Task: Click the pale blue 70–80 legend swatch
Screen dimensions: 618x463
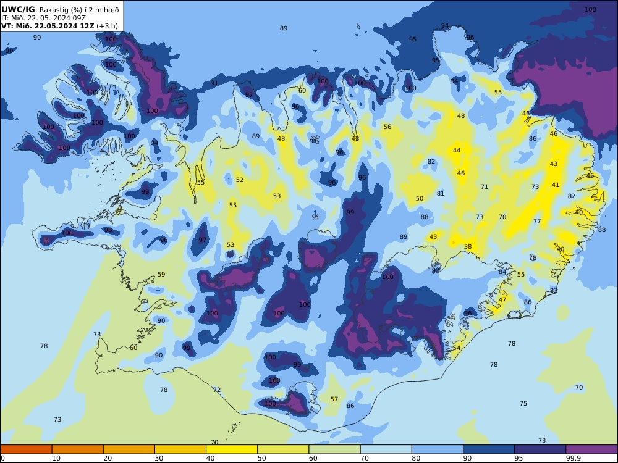Action: (386, 449)
